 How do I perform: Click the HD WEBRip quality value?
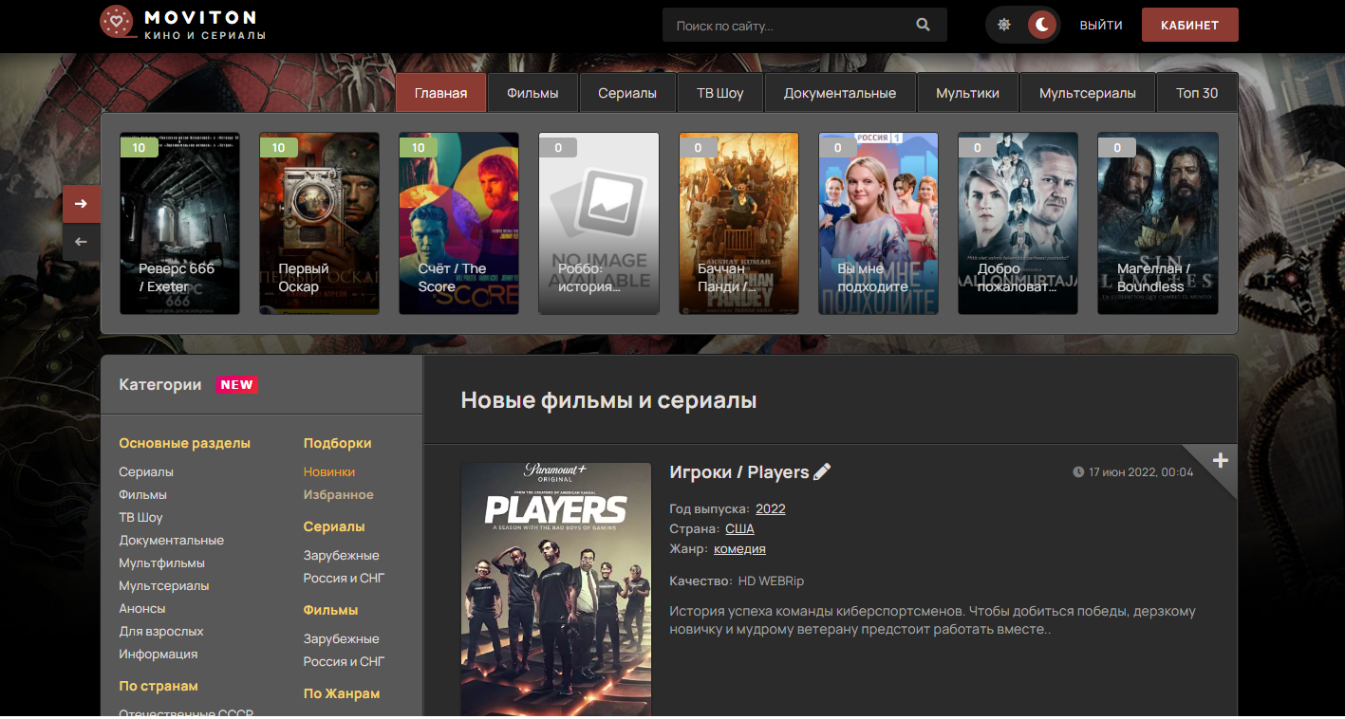[772, 581]
